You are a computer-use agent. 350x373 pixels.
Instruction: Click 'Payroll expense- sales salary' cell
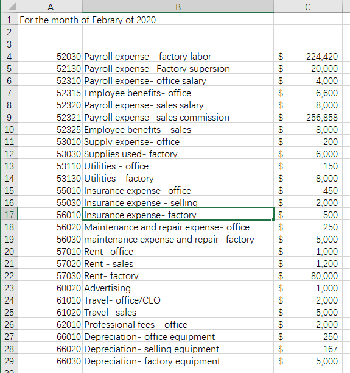(178, 105)
